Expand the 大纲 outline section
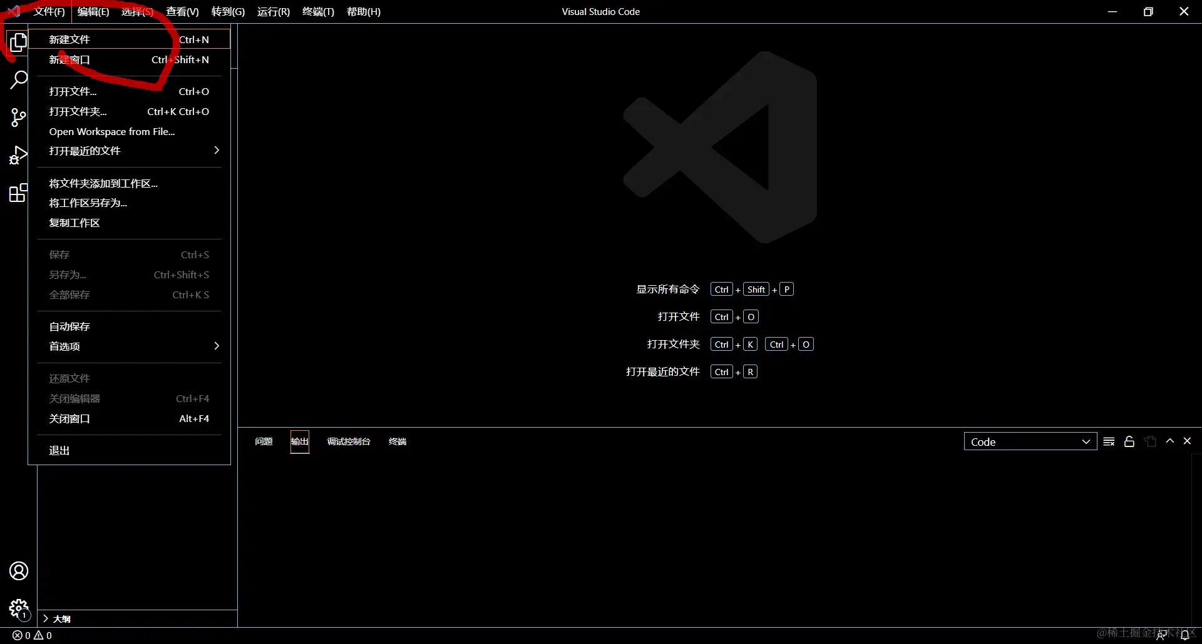 (137, 618)
